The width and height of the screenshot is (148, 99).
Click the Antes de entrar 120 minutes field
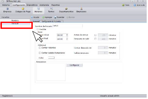[103, 35]
